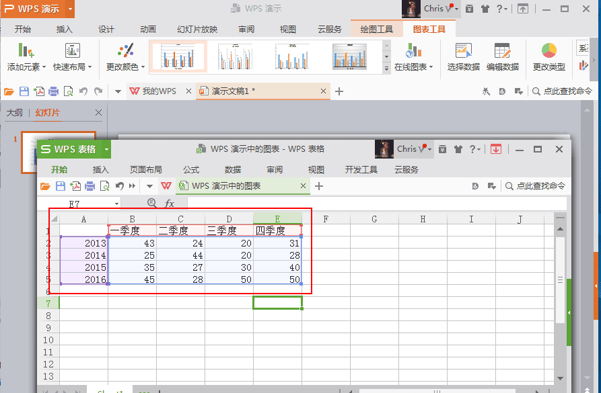Viewport: 601px width, 393px height.
Task: Close the slide outline side panel
Action: tap(98, 112)
